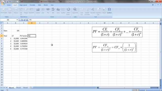Open the Excel Help question mark
This screenshot has width=162, height=91.
(x=153, y=5)
